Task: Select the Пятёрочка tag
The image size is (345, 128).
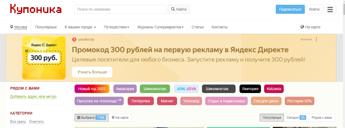Action: pyautogui.click(x=141, y=101)
